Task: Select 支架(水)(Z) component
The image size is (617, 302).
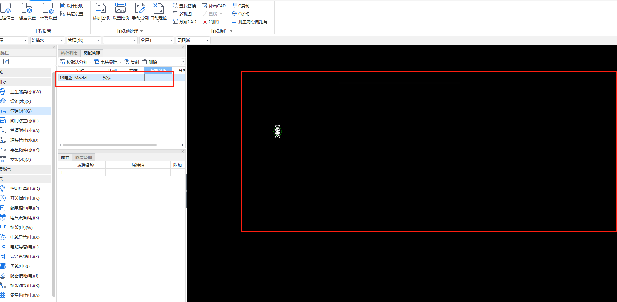Action: [26, 160]
